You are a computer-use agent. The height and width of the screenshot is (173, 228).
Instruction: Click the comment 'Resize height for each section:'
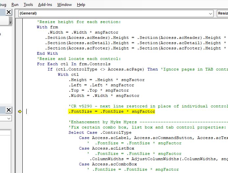[x=79, y=22]
